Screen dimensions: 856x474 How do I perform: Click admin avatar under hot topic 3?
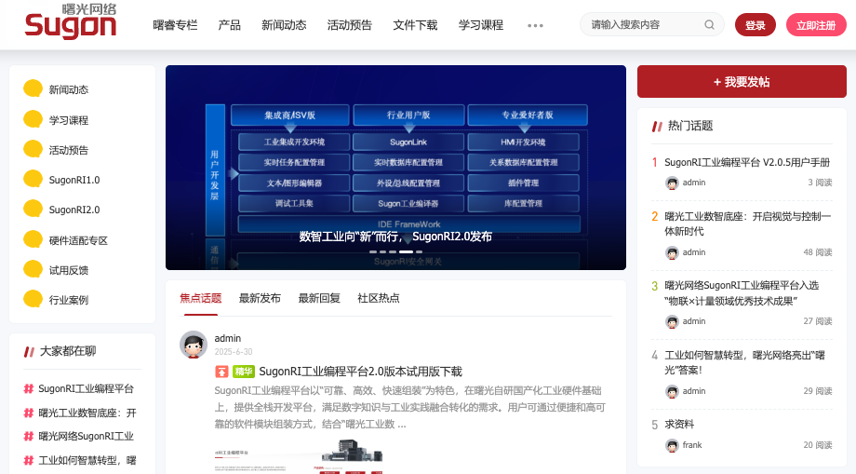point(672,321)
